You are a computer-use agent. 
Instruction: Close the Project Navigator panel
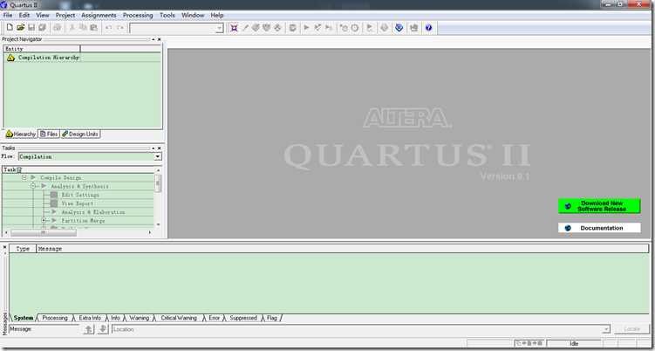coord(159,39)
